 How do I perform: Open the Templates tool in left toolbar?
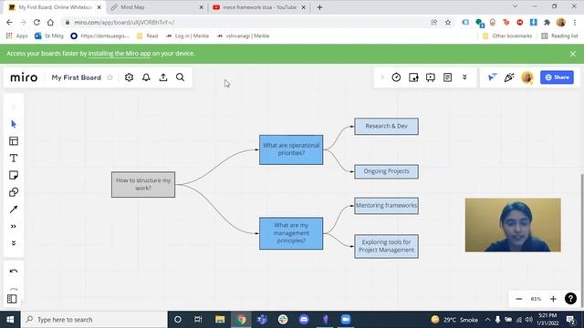[14, 141]
